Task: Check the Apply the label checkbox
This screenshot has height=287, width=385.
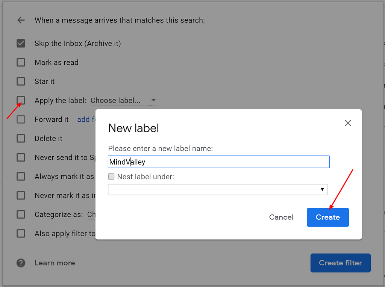Action: tap(21, 100)
